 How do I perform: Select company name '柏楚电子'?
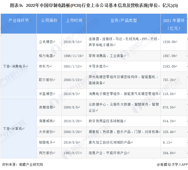coord(46,142)
